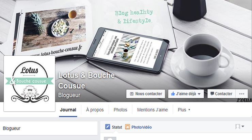Click the posting identity avatar icon

tap(238, 127)
